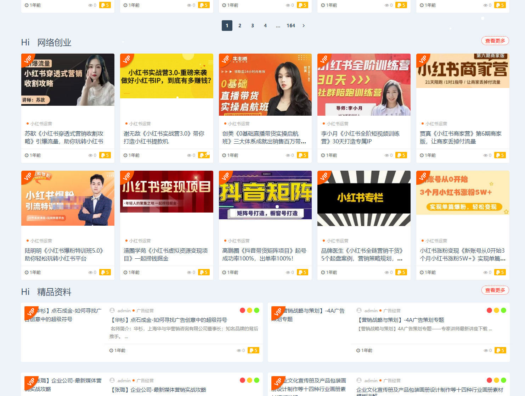
Task: Click the green dot on 营销战略与策划 card
Action: (503, 310)
